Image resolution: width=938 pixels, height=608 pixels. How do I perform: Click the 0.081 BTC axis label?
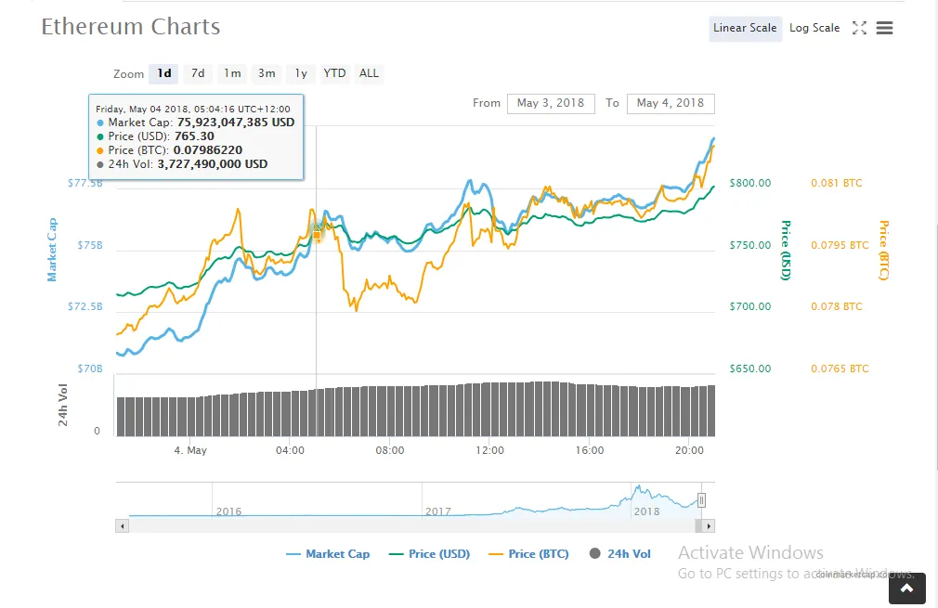(x=836, y=183)
